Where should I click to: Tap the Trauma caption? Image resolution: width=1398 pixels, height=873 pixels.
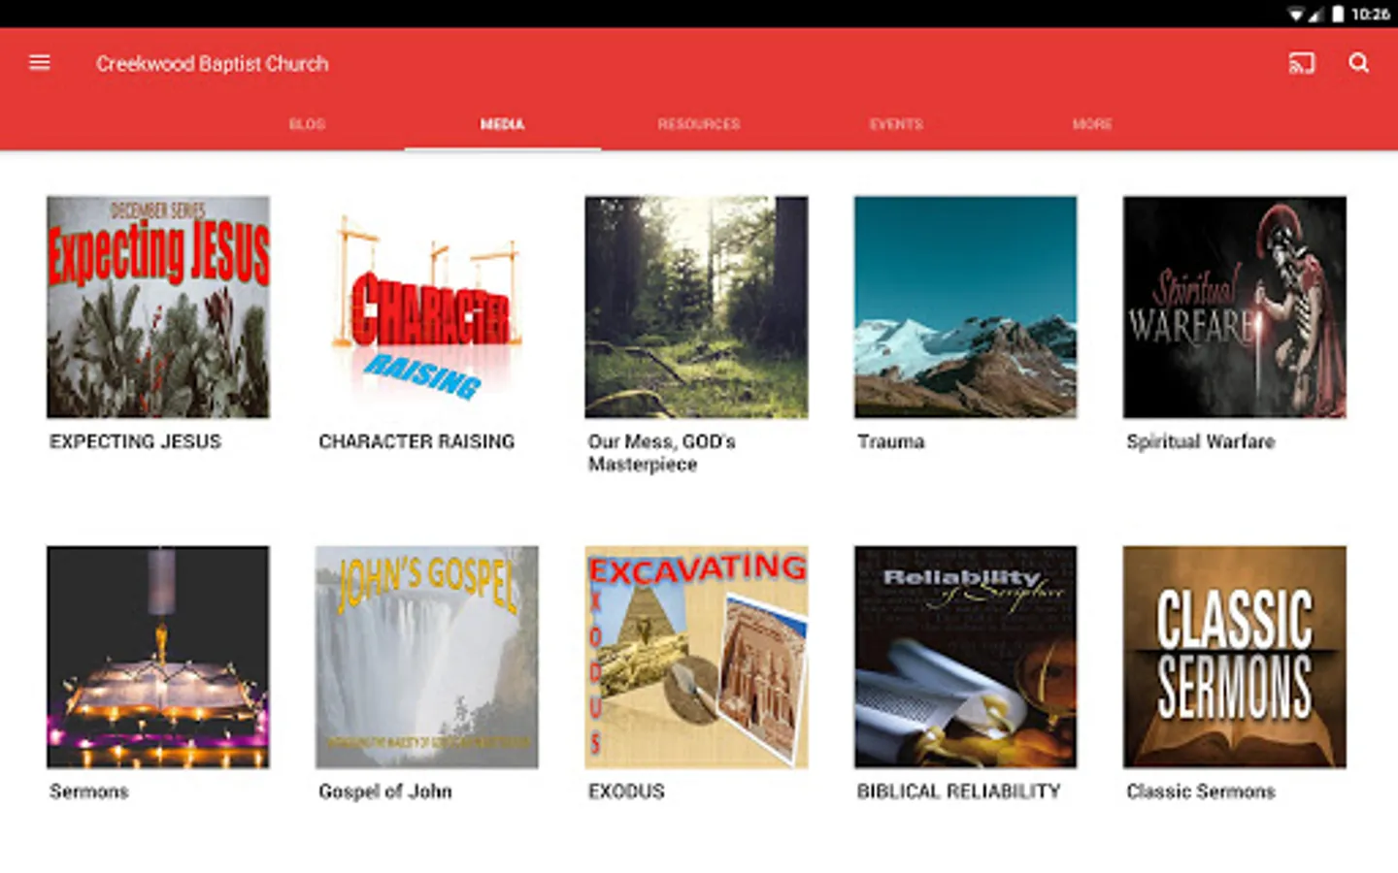point(891,441)
